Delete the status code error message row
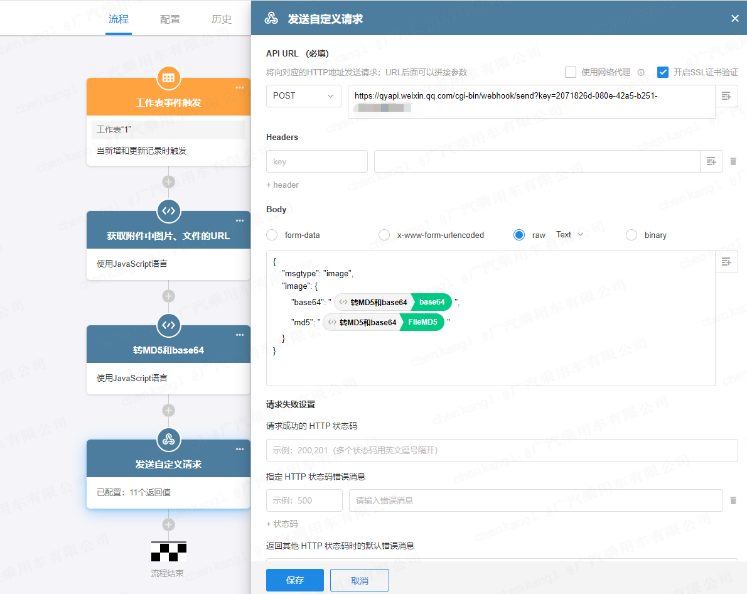747x594 pixels. coord(733,500)
